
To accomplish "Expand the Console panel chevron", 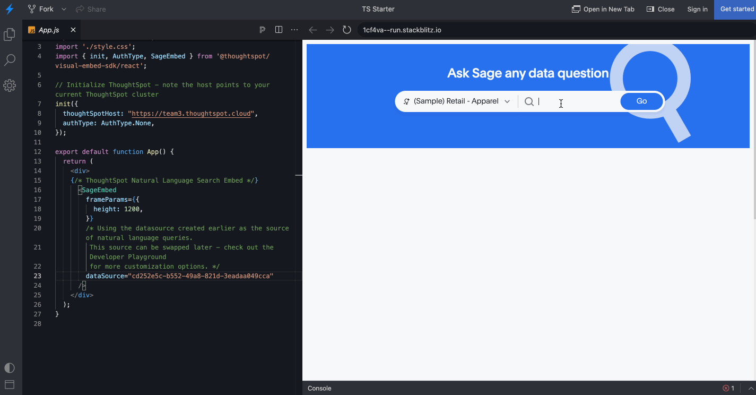I will click(751, 388).
